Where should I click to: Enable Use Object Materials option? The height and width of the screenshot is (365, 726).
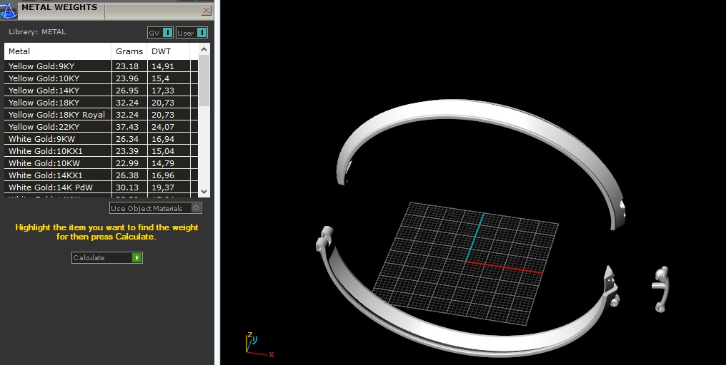pos(156,208)
